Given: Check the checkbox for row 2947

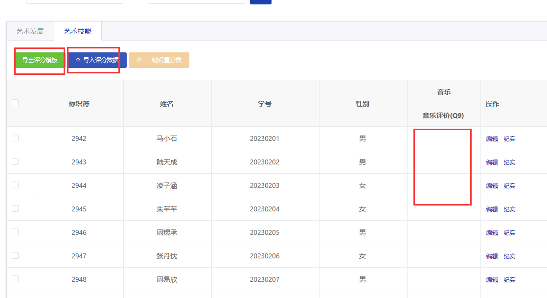Looking at the screenshot, I should click(15, 255).
